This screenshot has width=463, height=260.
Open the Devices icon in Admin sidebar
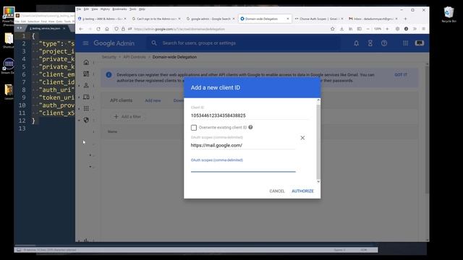pos(86,97)
